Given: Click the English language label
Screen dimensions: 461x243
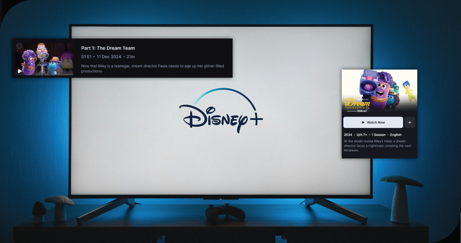Looking at the screenshot, I should [x=396, y=135].
